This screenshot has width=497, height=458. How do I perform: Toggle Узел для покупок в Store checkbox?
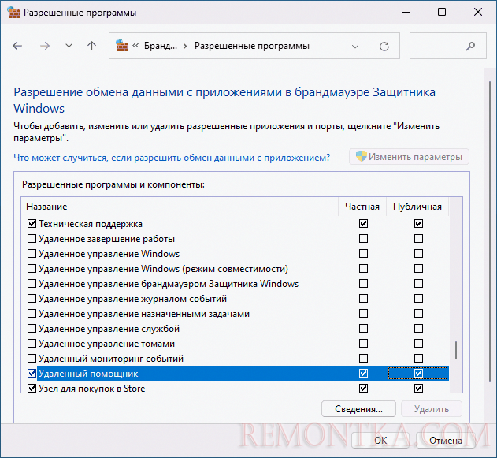[32, 388]
